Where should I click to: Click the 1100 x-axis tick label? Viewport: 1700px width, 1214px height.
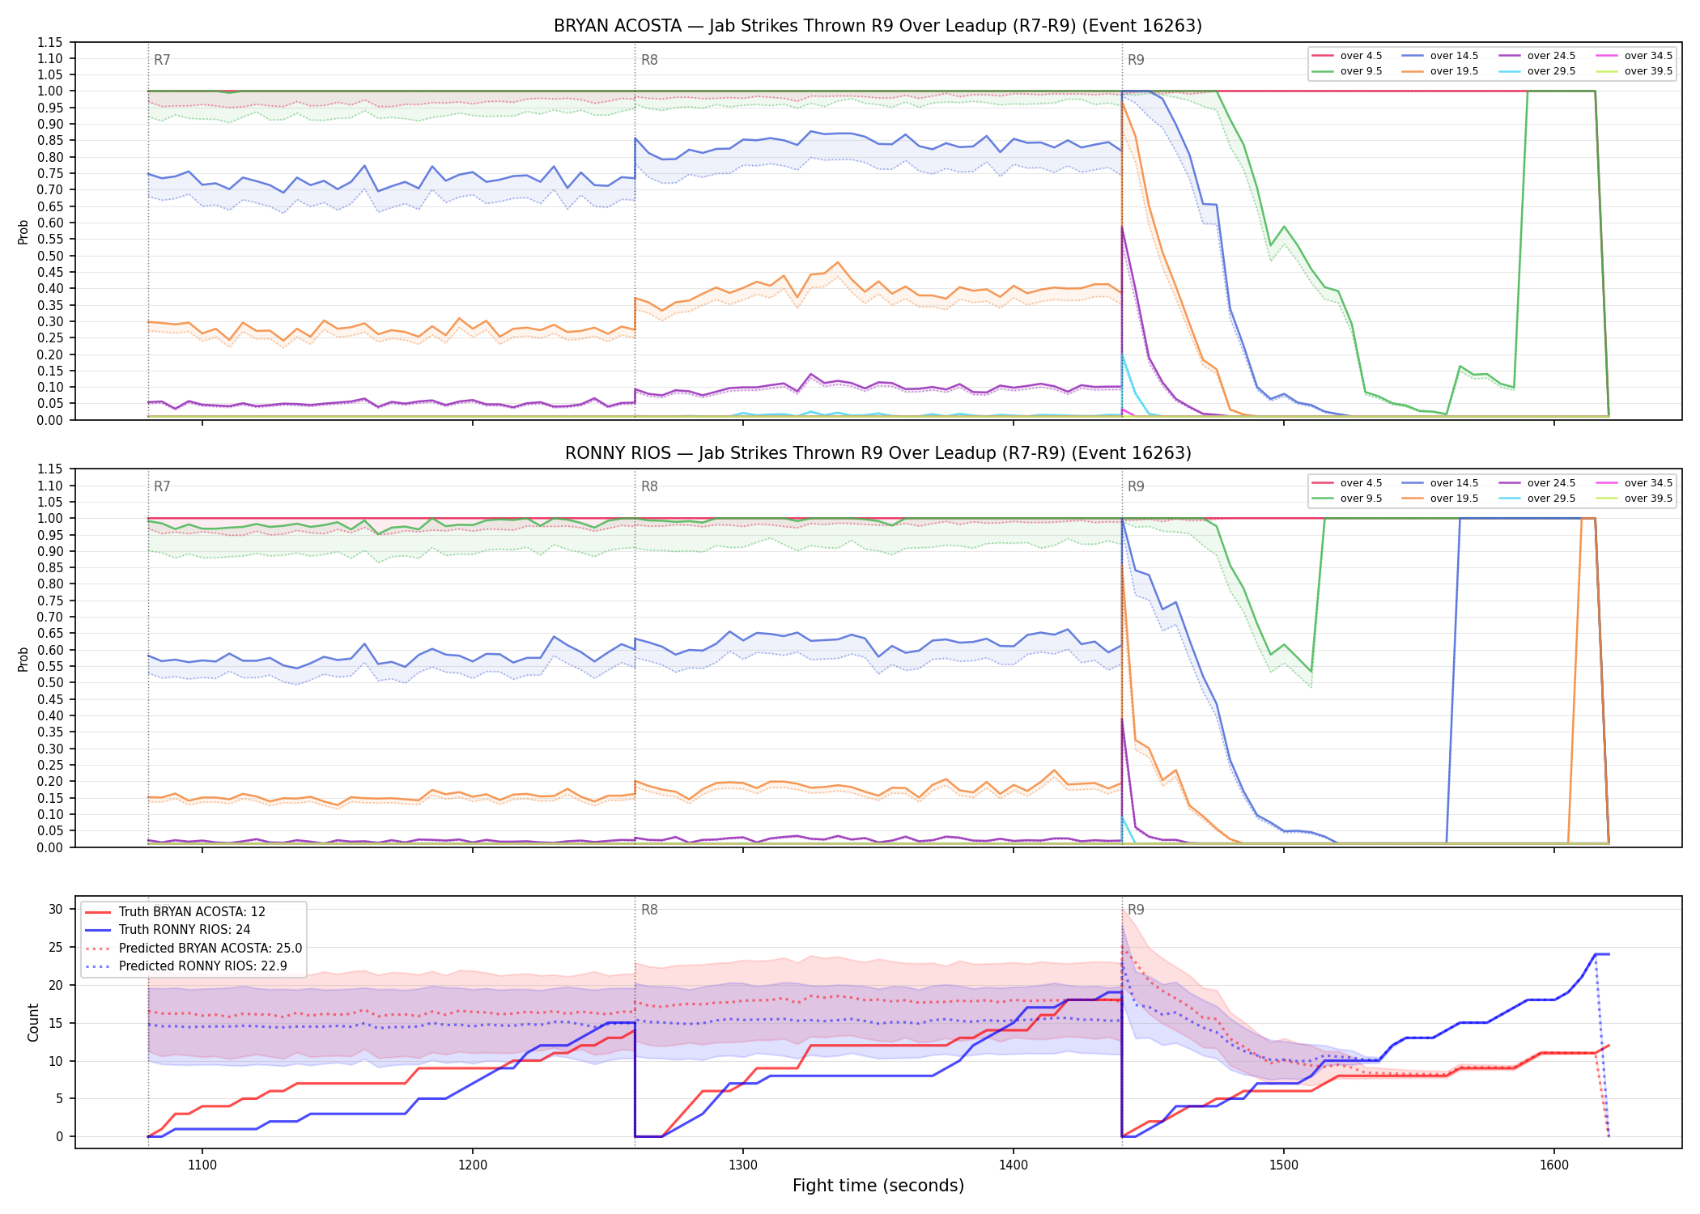[202, 1165]
